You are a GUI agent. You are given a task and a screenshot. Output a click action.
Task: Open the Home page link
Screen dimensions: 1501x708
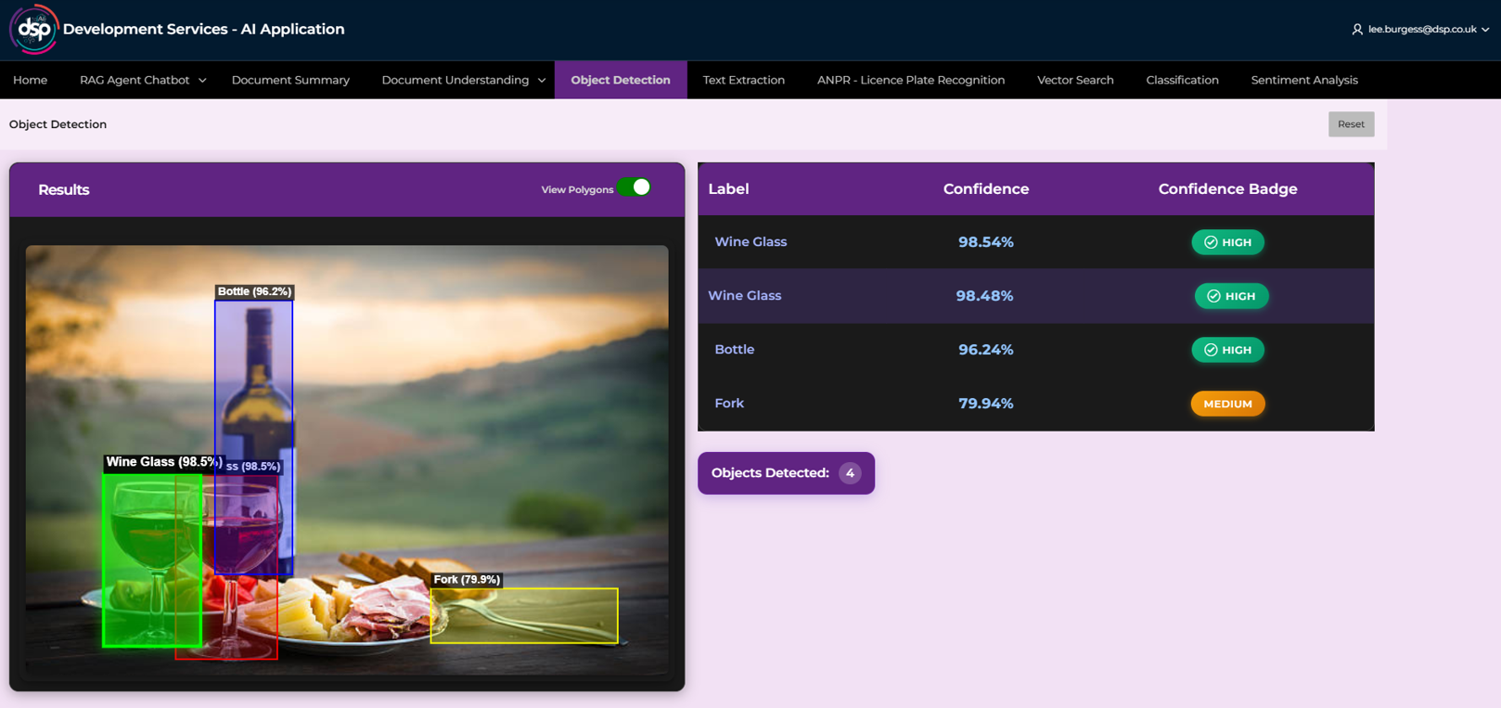(x=31, y=81)
